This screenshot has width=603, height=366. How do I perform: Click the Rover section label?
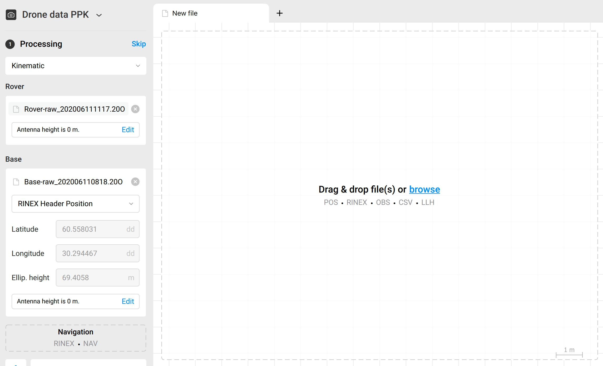coord(15,86)
